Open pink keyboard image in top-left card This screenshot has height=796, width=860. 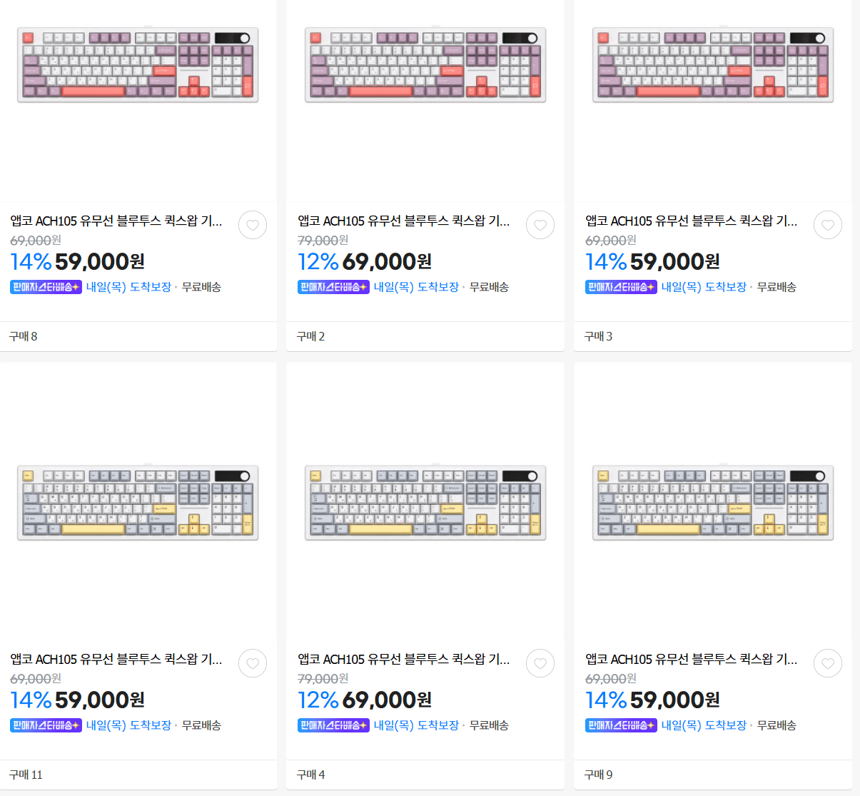138,65
